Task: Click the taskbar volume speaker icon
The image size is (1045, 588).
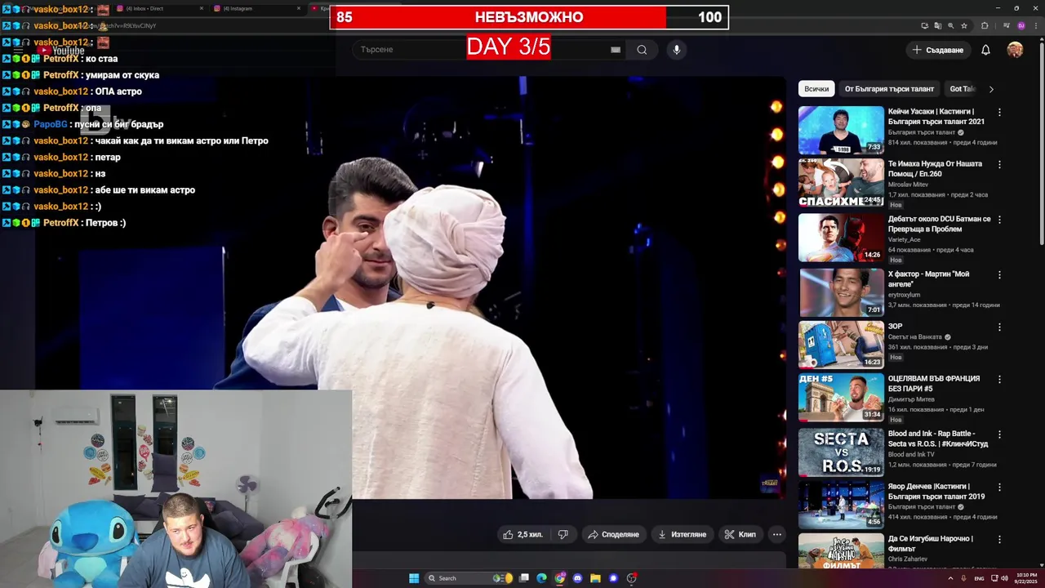Action: (x=1004, y=578)
